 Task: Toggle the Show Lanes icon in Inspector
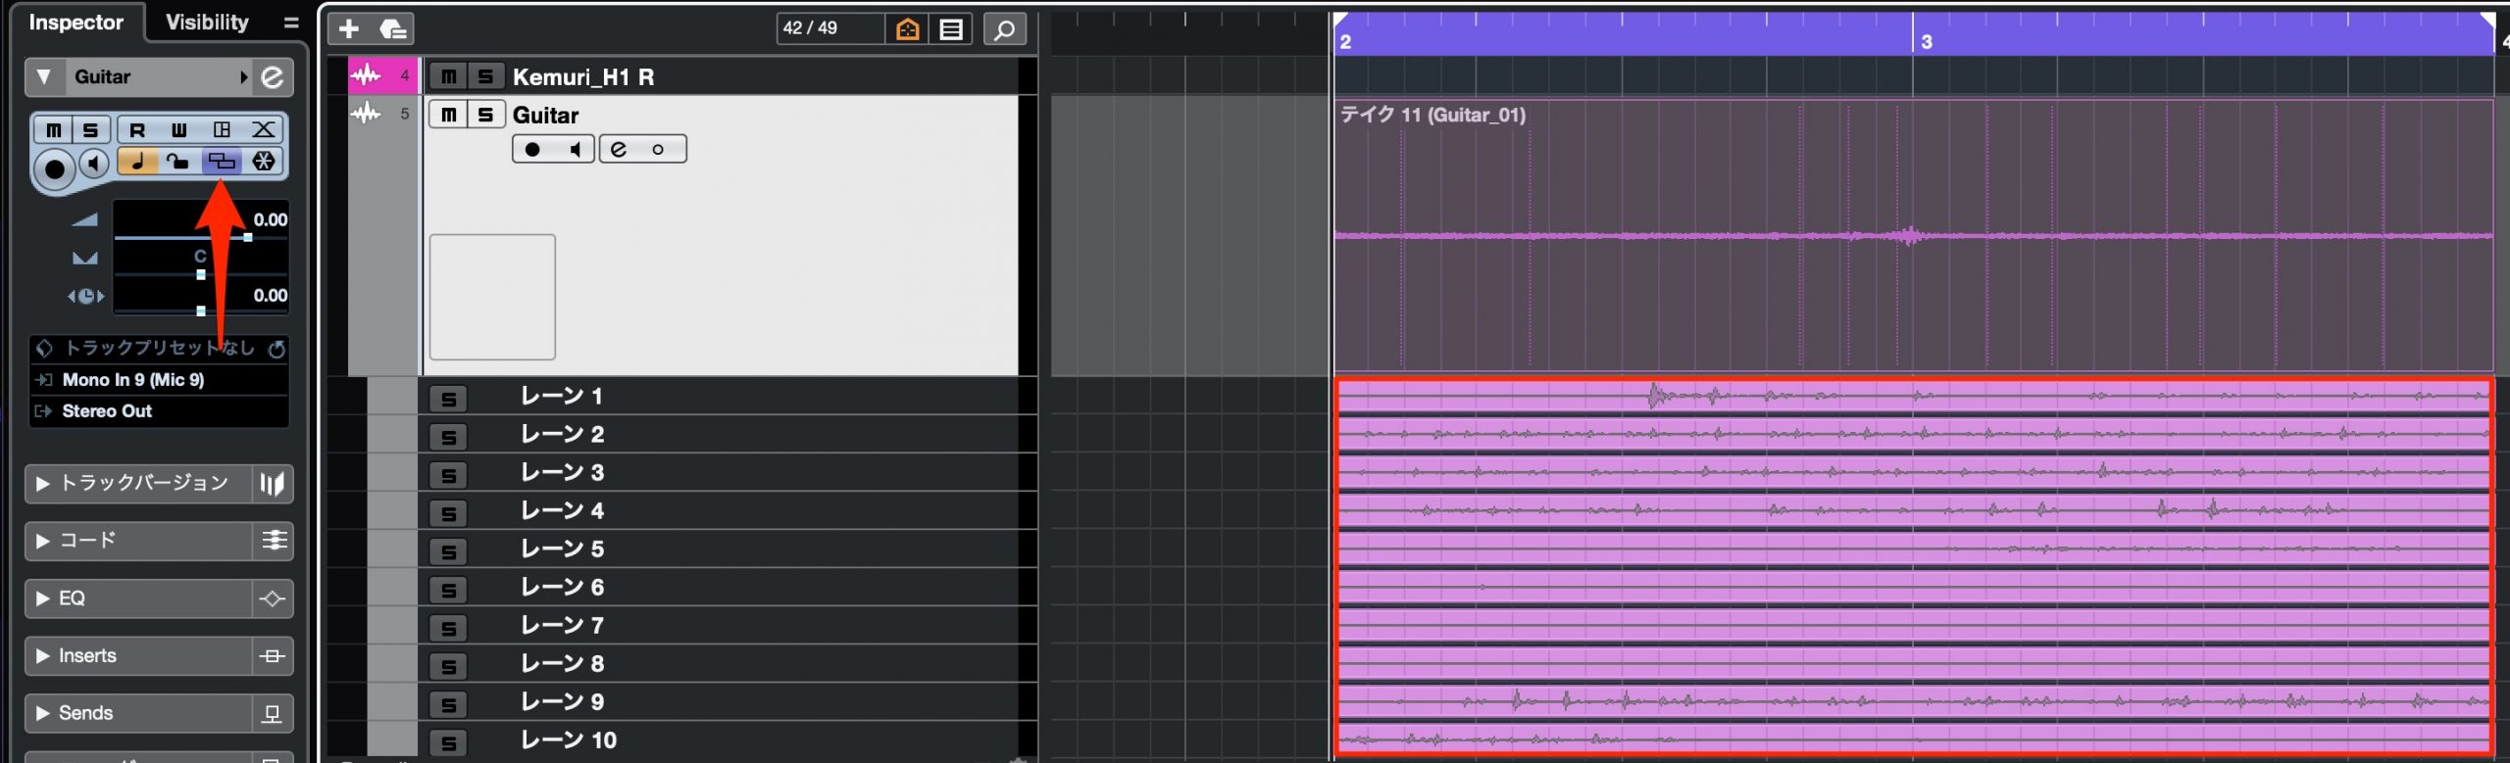222,162
